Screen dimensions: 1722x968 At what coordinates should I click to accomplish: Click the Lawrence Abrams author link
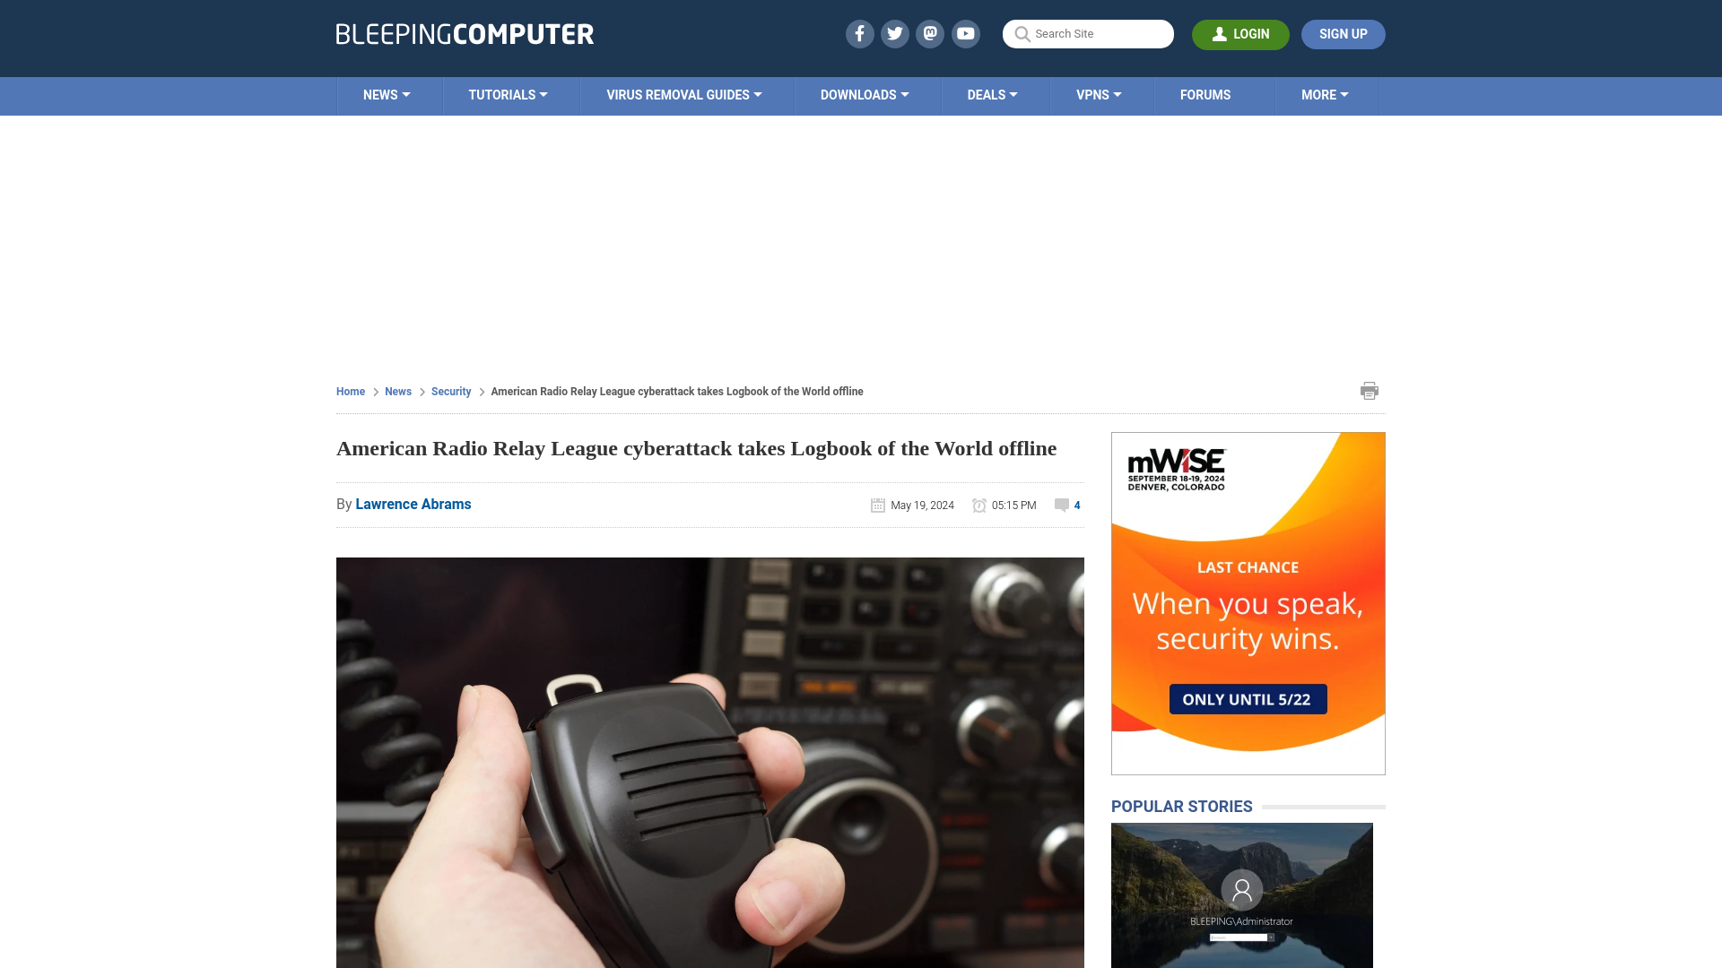(x=413, y=504)
